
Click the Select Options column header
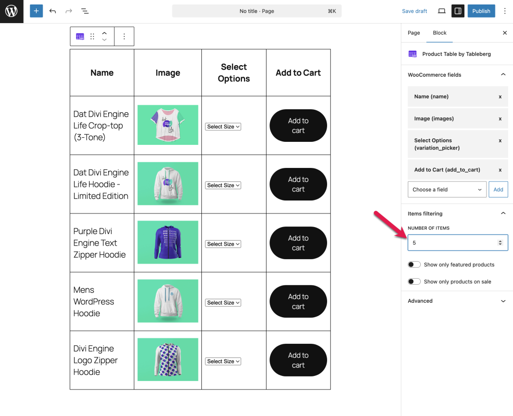(234, 73)
